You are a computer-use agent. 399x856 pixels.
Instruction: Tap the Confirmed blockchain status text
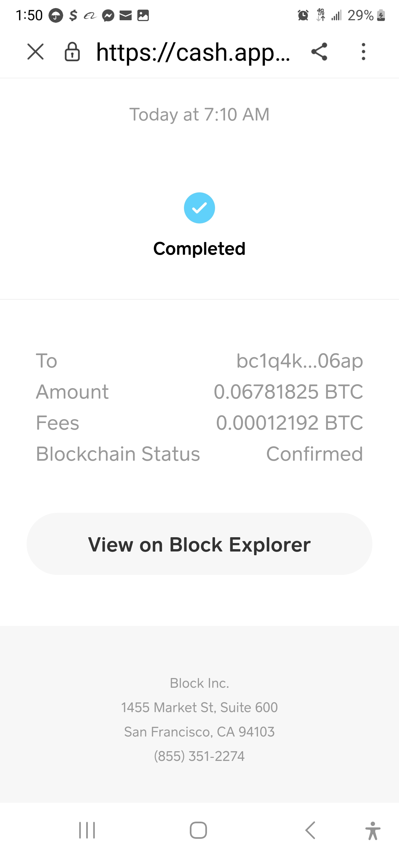click(314, 454)
